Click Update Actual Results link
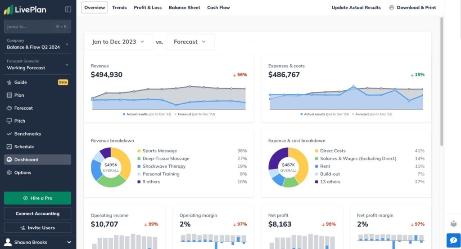Screen dimensions: 461x249 (x=356, y=8)
